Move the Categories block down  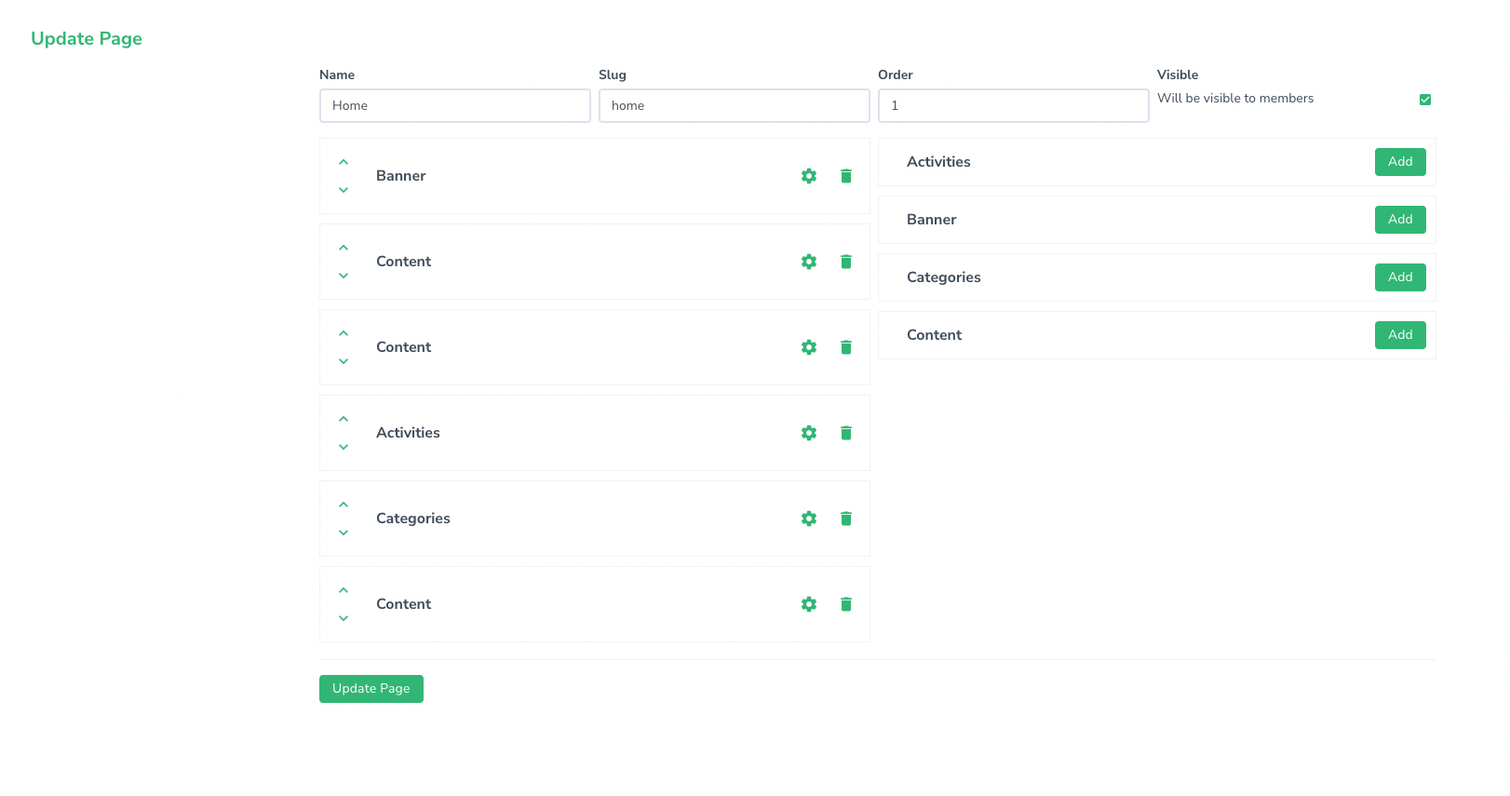point(344,533)
